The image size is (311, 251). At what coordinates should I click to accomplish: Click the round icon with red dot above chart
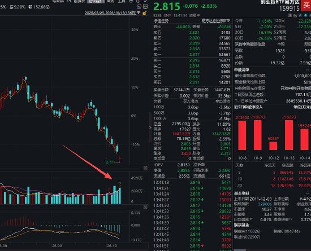(x=139, y=7)
